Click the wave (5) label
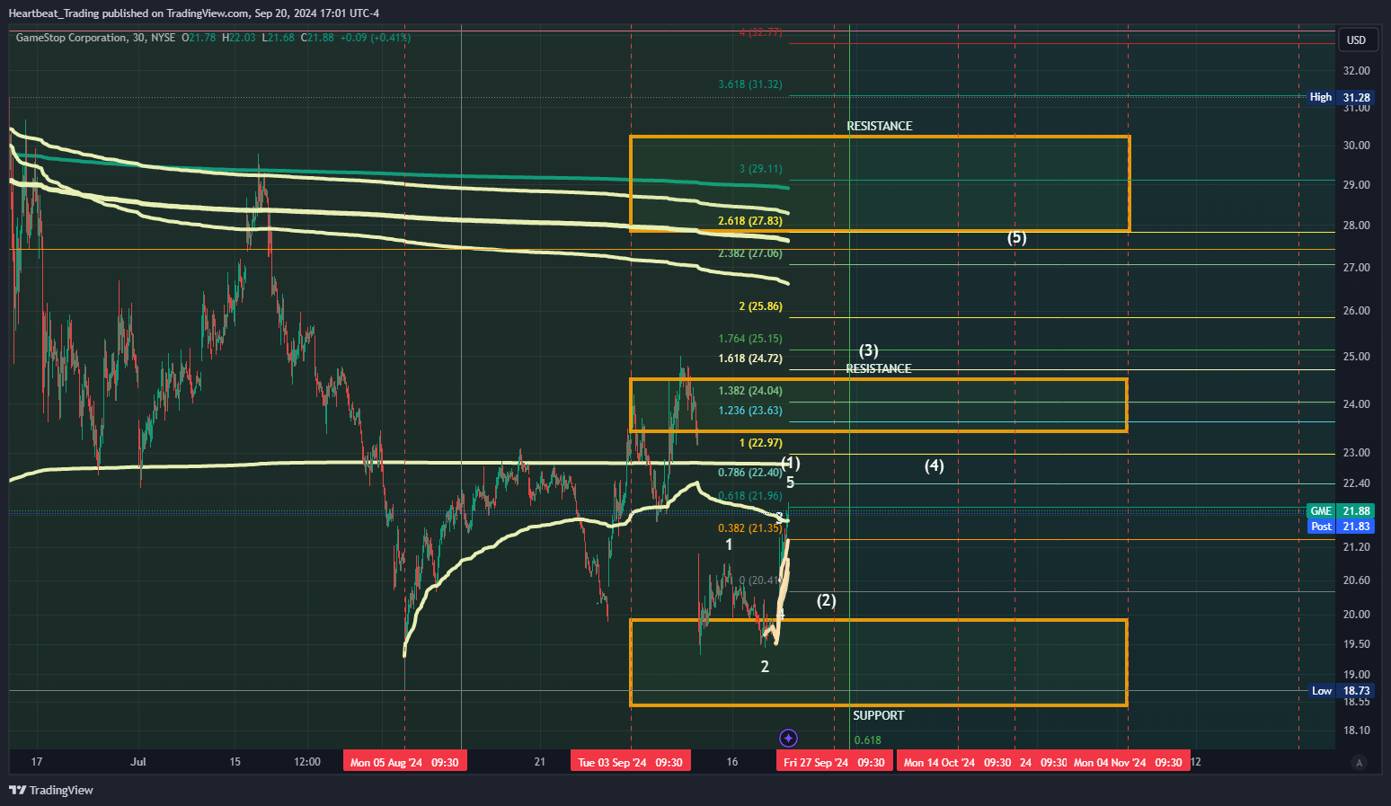The image size is (1391, 806). point(1016,238)
